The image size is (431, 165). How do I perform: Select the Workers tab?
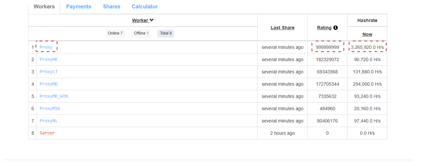(44, 7)
